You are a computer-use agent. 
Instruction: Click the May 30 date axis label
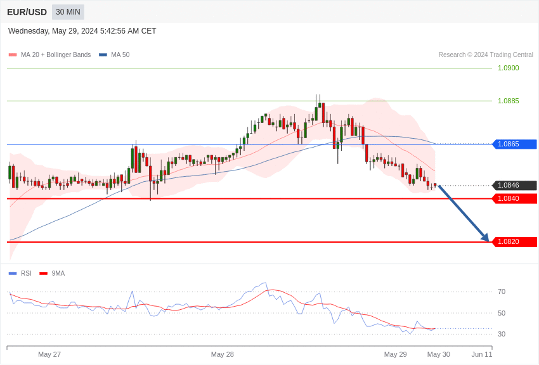click(x=439, y=354)
